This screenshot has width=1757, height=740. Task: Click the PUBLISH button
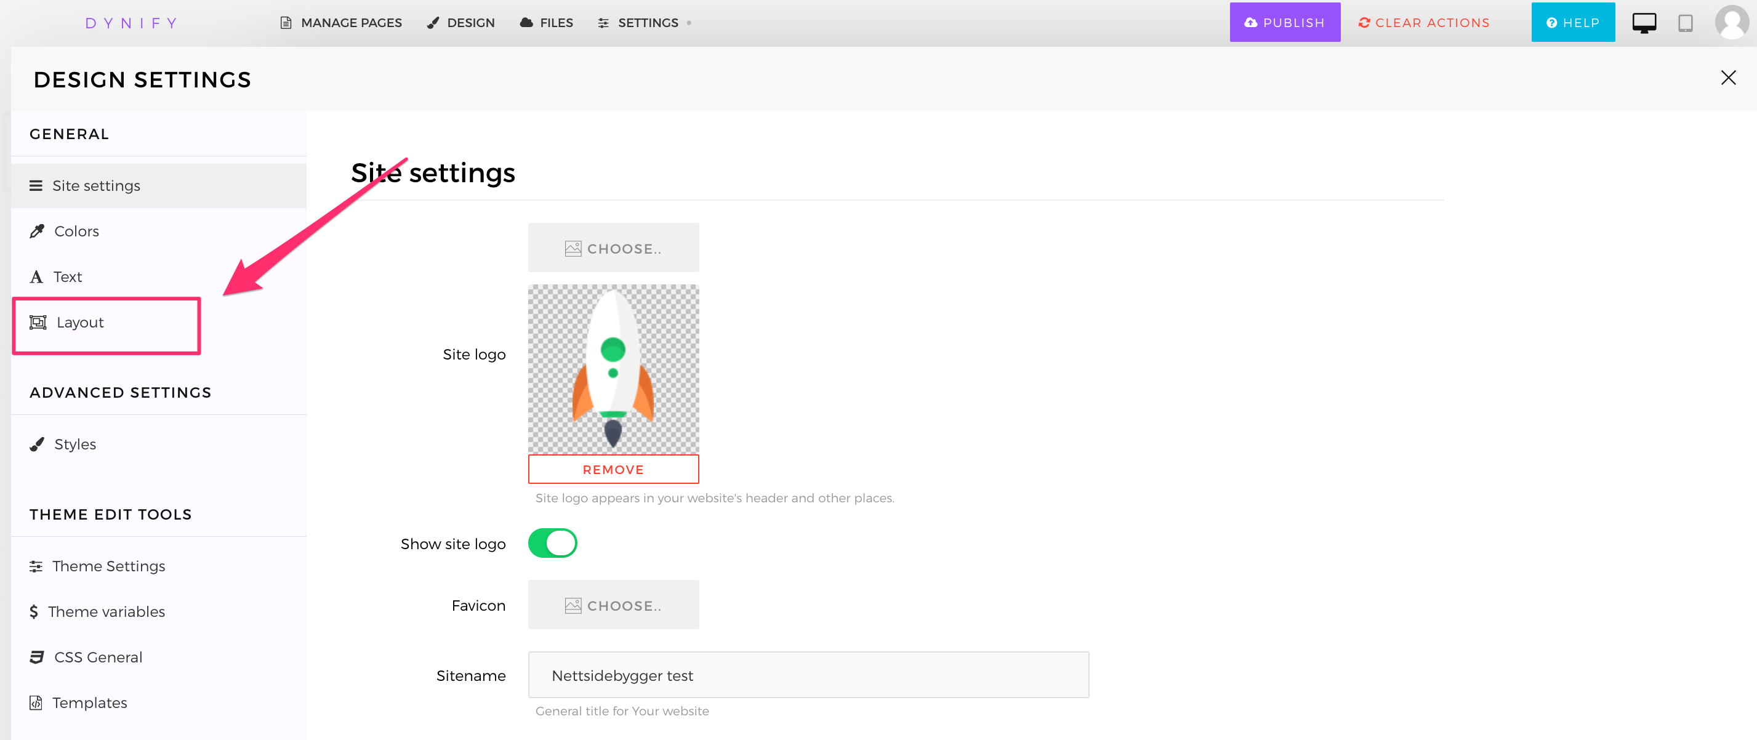click(1285, 22)
